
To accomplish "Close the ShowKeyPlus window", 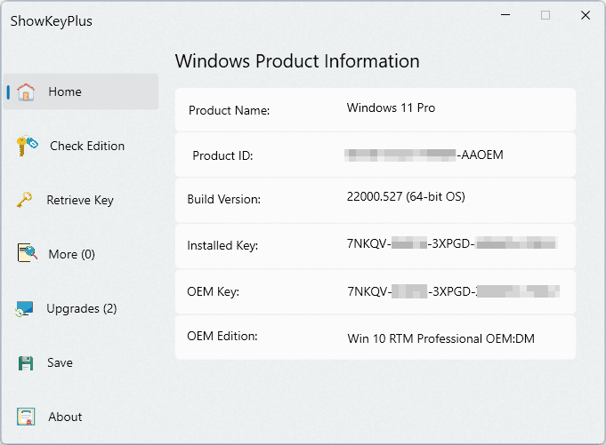I will pyautogui.click(x=586, y=15).
